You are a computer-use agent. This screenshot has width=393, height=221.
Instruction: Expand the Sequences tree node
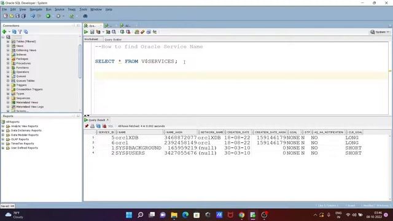point(8,98)
